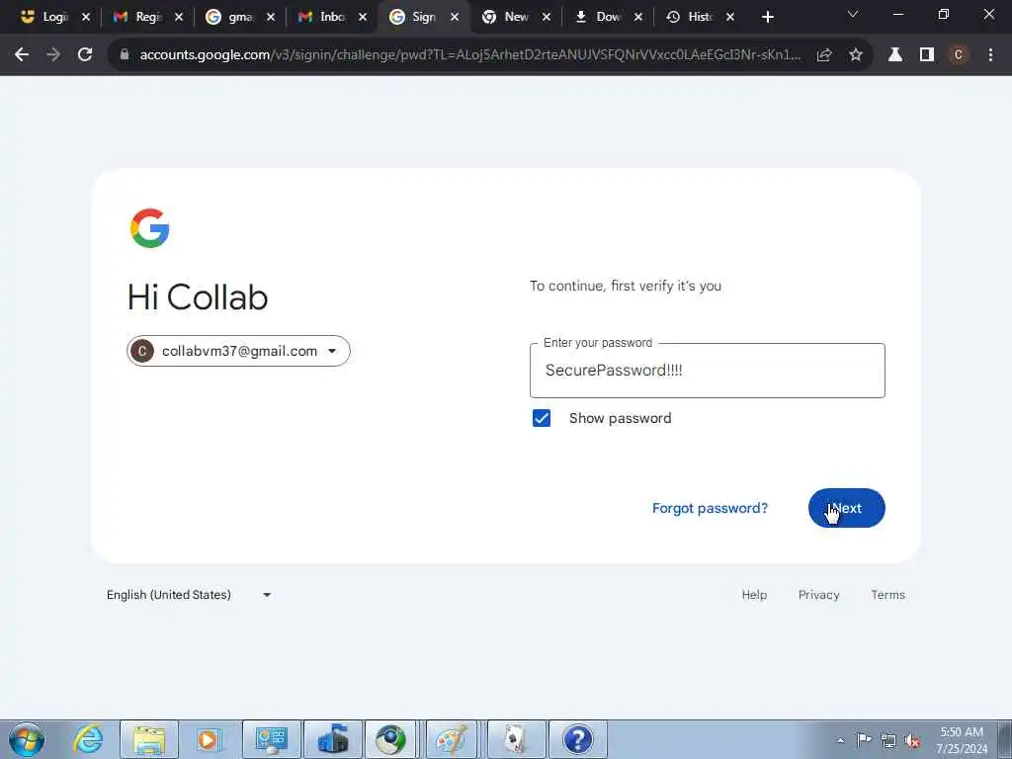Open the Help question mark taskbar icon
This screenshot has width=1012, height=759.
(577, 739)
